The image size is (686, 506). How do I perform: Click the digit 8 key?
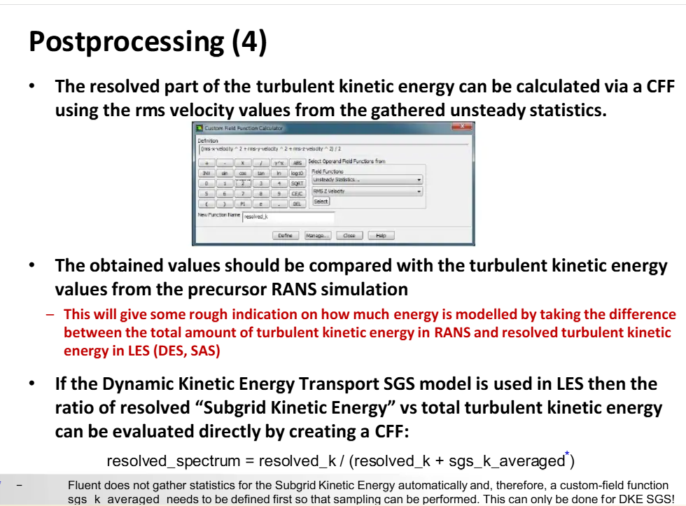click(x=260, y=194)
